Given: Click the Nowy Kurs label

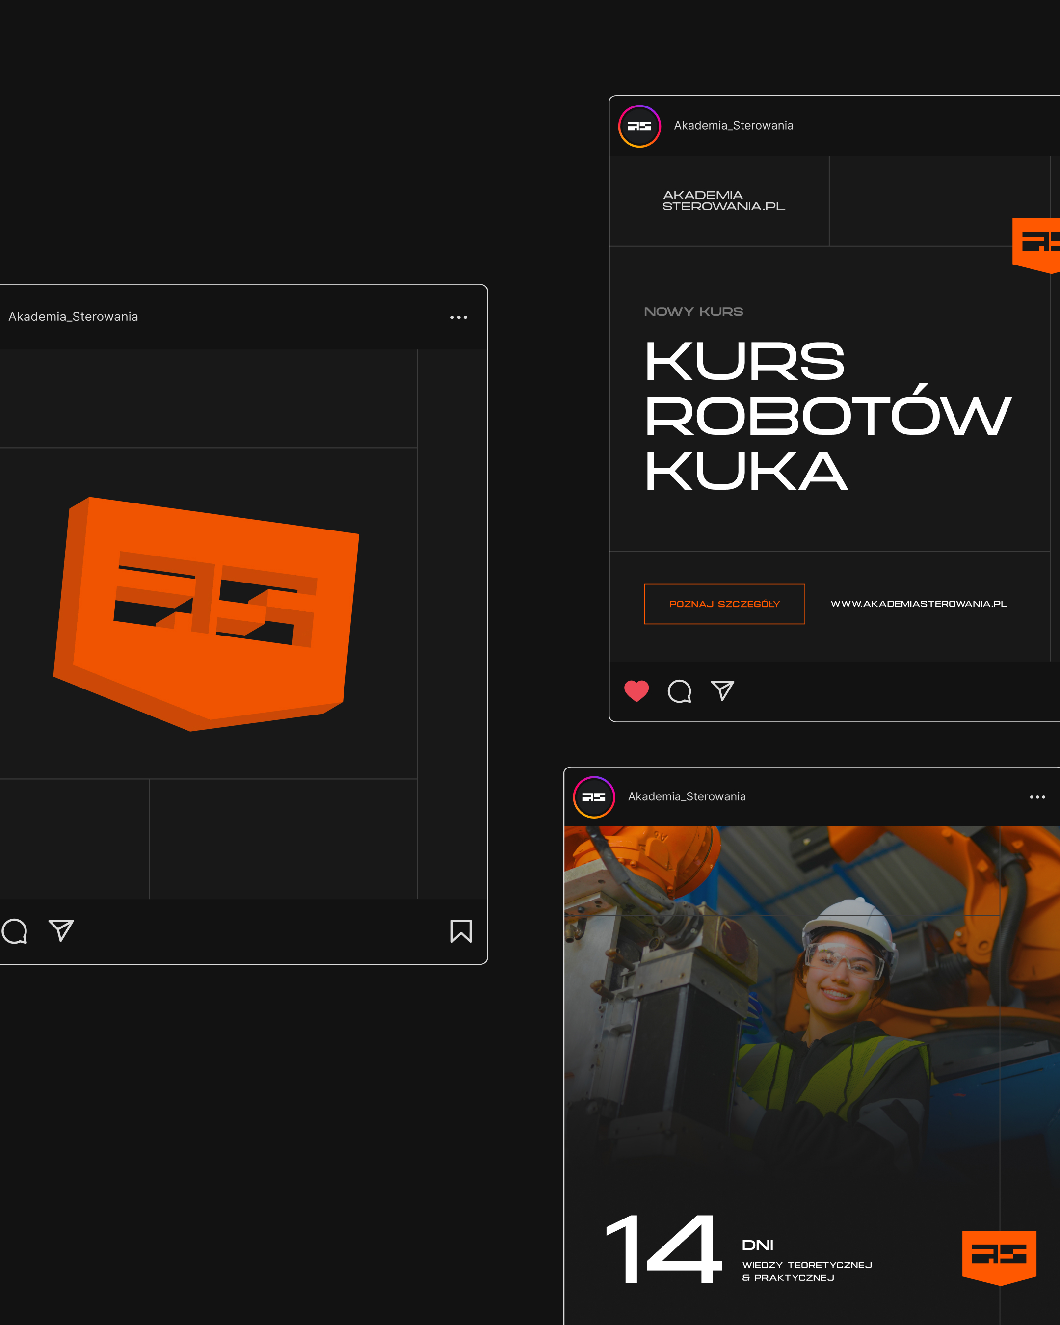Looking at the screenshot, I should pyautogui.click(x=693, y=312).
